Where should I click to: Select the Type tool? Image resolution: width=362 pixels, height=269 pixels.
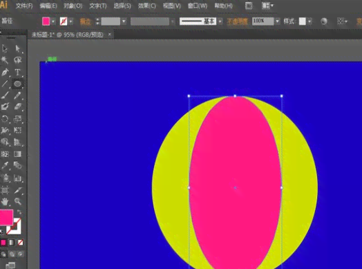tap(17, 72)
